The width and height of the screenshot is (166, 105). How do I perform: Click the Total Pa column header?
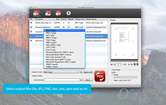click(x=64, y=19)
